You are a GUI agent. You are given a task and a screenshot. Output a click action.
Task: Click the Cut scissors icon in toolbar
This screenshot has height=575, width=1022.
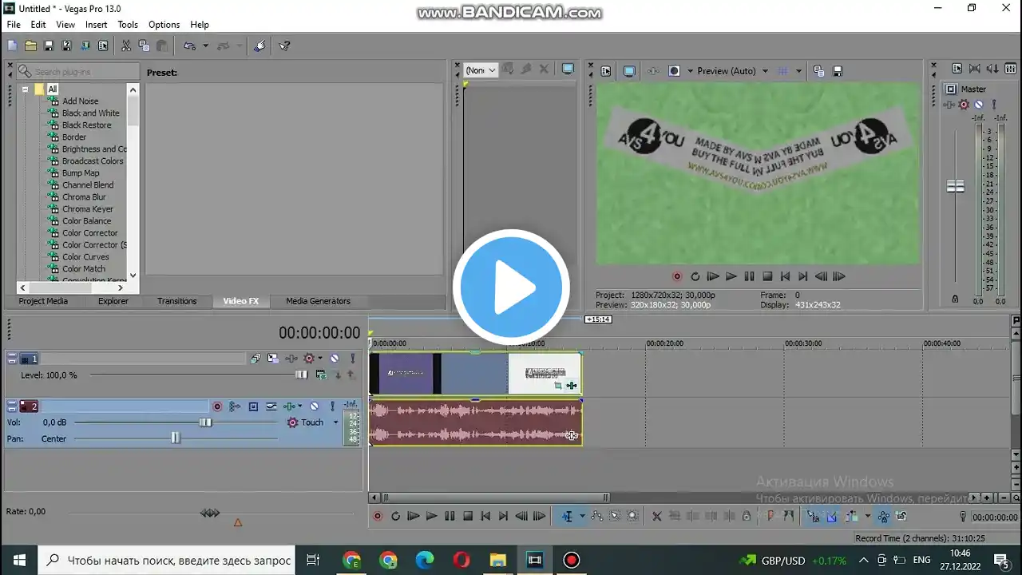click(126, 46)
